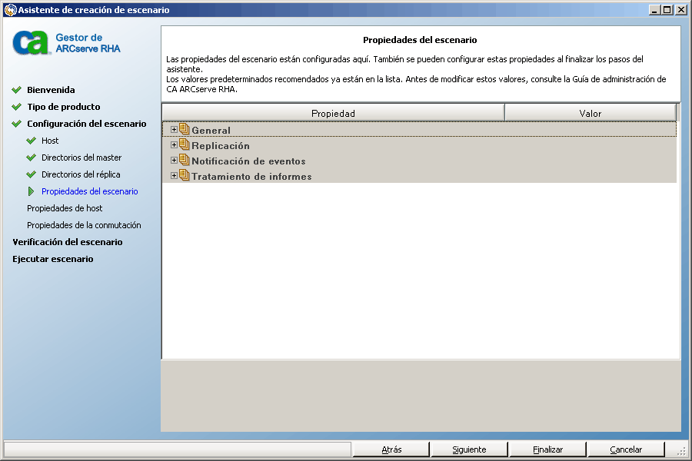
Task: Click the Replicación property group icon
Action: pyautogui.click(x=184, y=145)
